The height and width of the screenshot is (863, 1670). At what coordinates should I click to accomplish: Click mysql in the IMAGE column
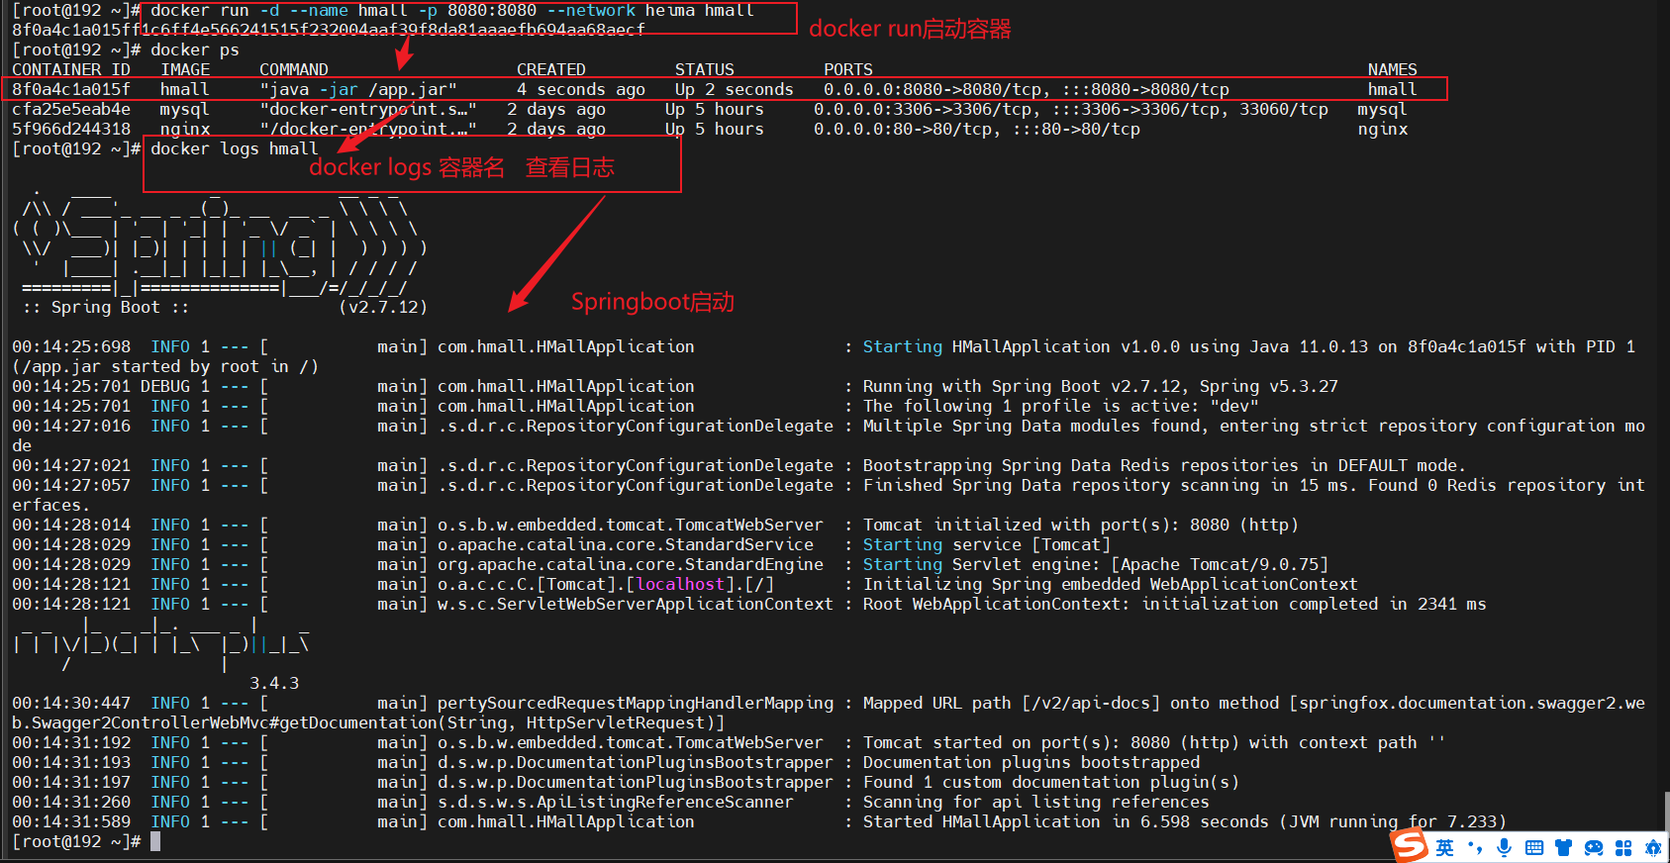pyautogui.click(x=185, y=109)
